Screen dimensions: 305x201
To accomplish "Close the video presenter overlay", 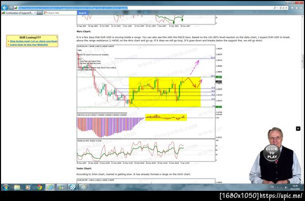I will coord(298,129).
